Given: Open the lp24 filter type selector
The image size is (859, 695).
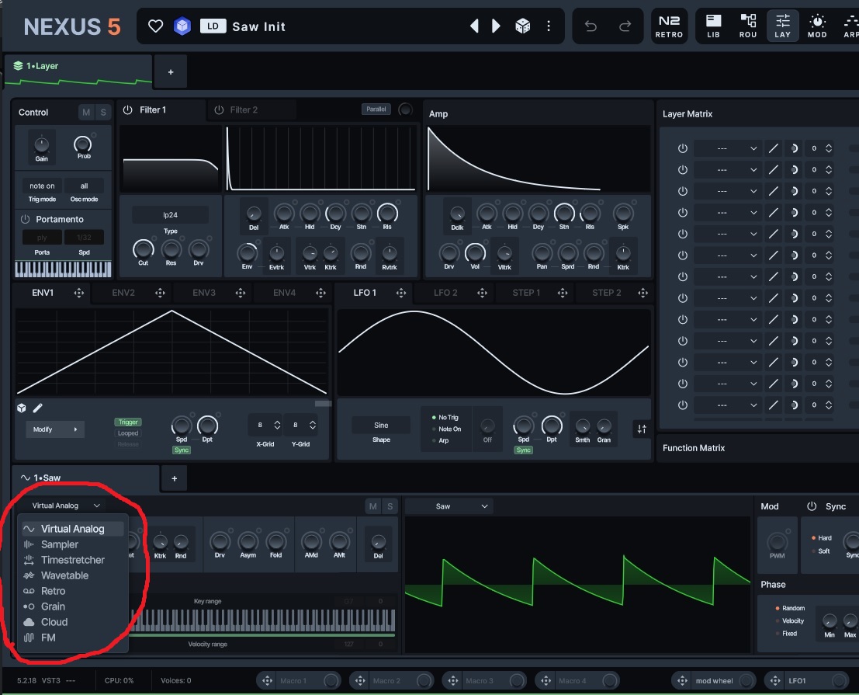Looking at the screenshot, I should coord(171,215).
